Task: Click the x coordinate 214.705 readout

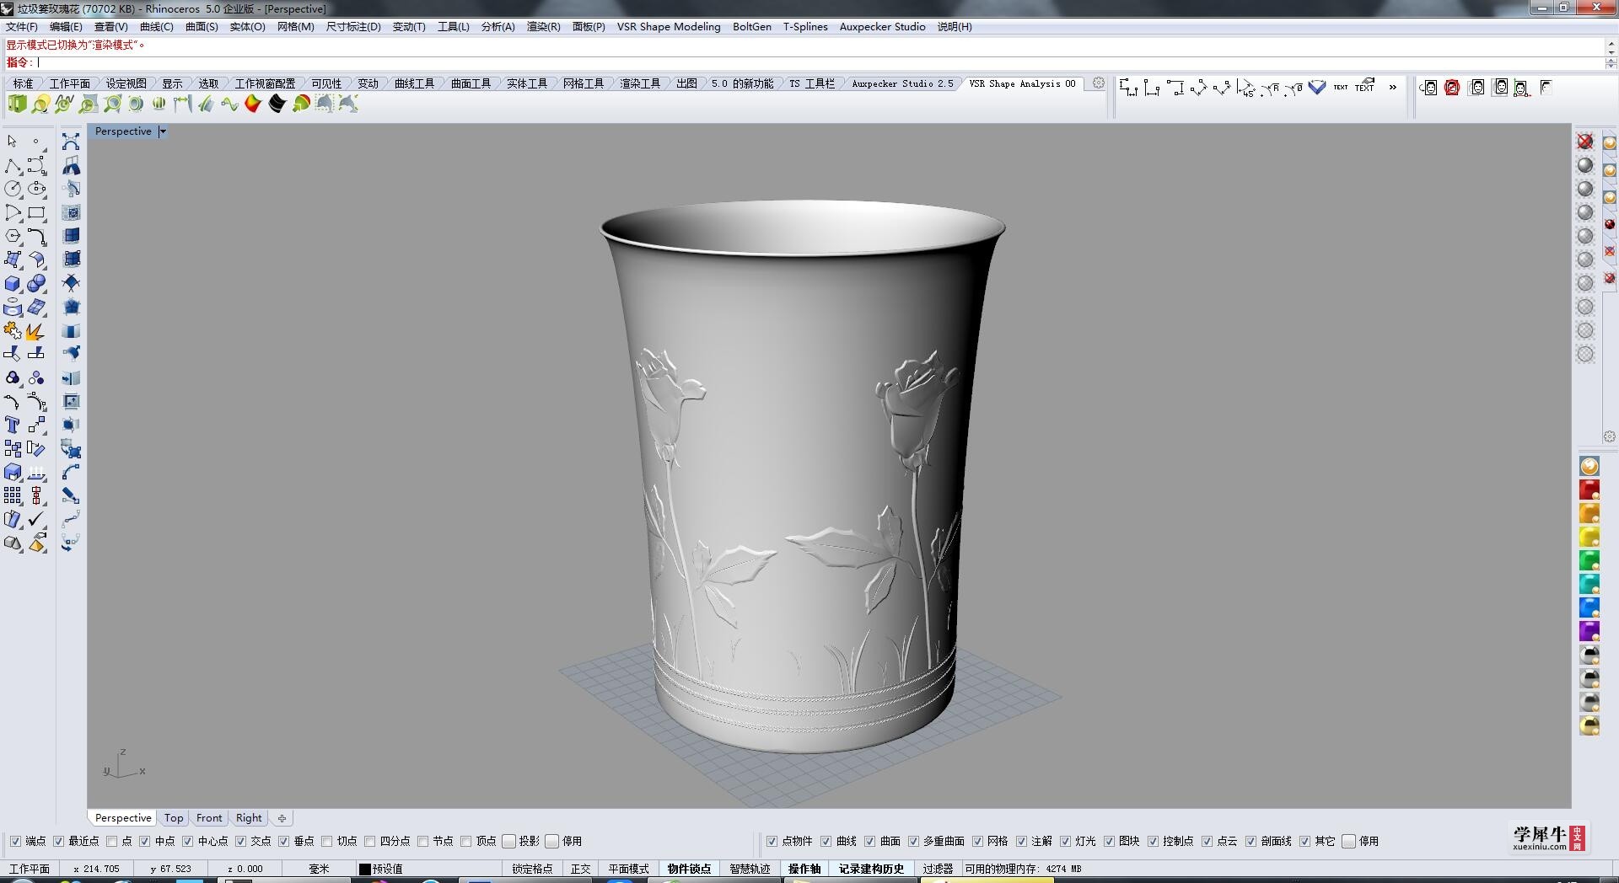Action: point(96,869)
